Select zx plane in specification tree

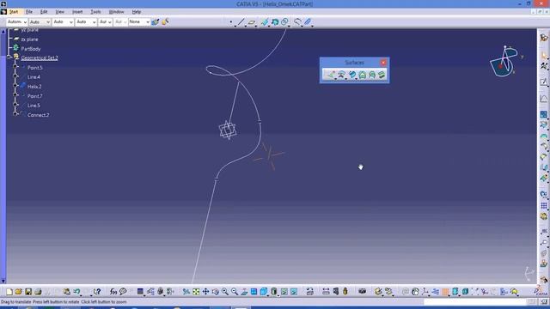(29, 39)
